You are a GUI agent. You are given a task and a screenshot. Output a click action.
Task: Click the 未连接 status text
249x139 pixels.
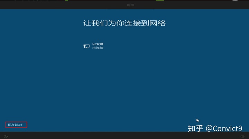[x=98, y=48]
